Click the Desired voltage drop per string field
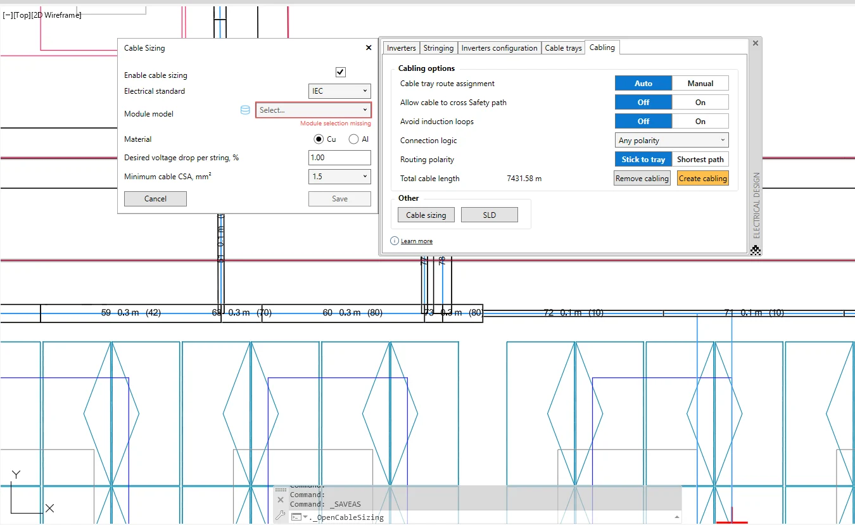 (339, 158)
